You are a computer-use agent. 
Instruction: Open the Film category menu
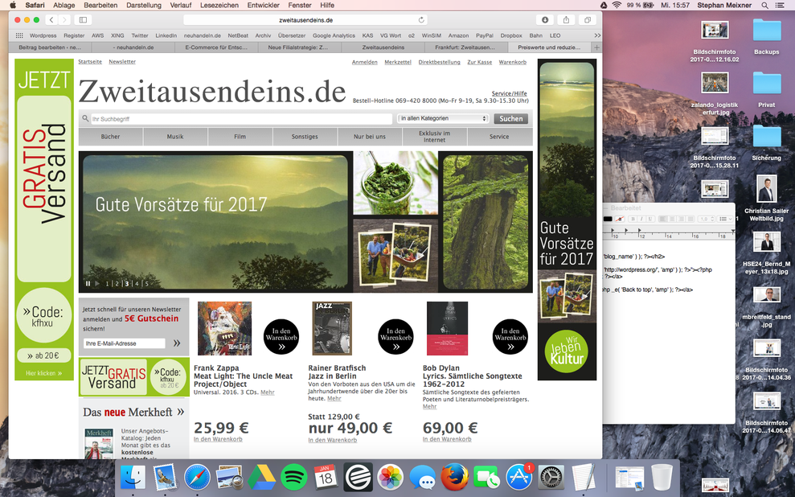click(240, 137)
